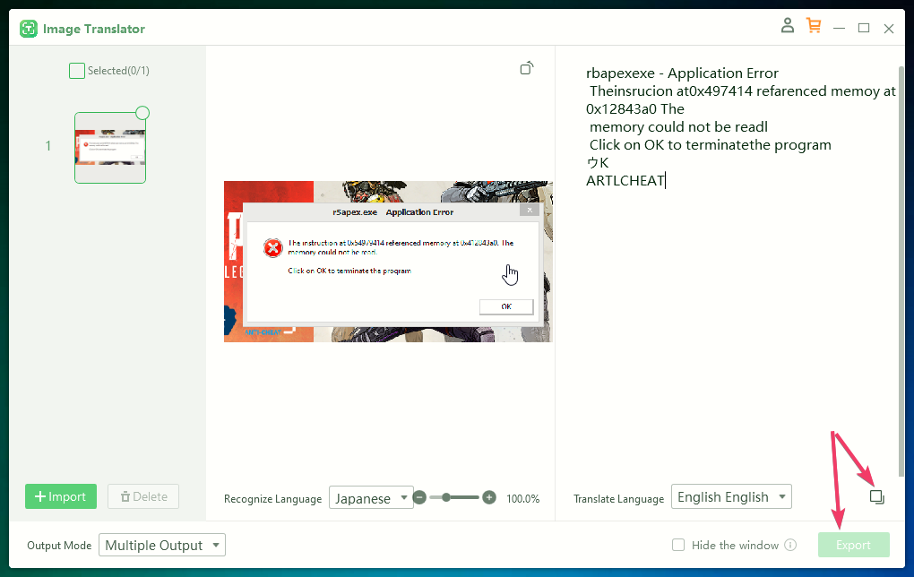Screen dimensions: 914x577
Task: Select image thumbnail 1 in the list
Action: [x=110, y=148]
